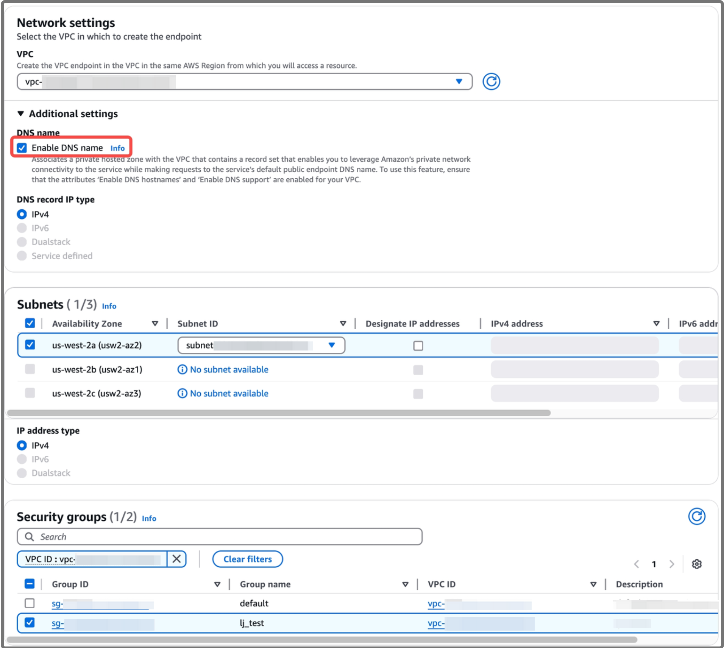Viewport: 724px width, 648px height.
Task: Open the security groups table preferences gear
Action: (696, 564)
